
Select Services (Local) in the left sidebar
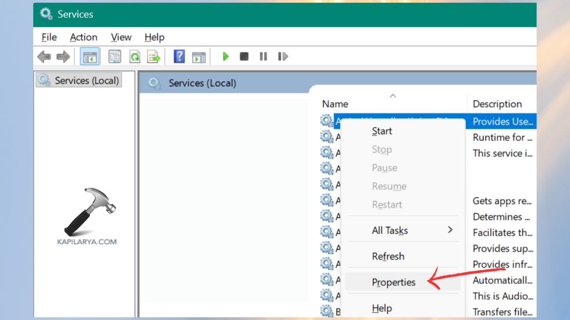pos(79,80)
